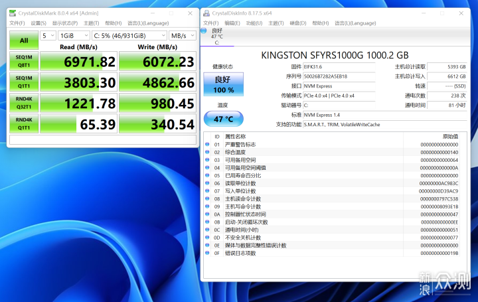Open 帮助(H) menu in CrystalDiskMark

[x=114, y=23]
